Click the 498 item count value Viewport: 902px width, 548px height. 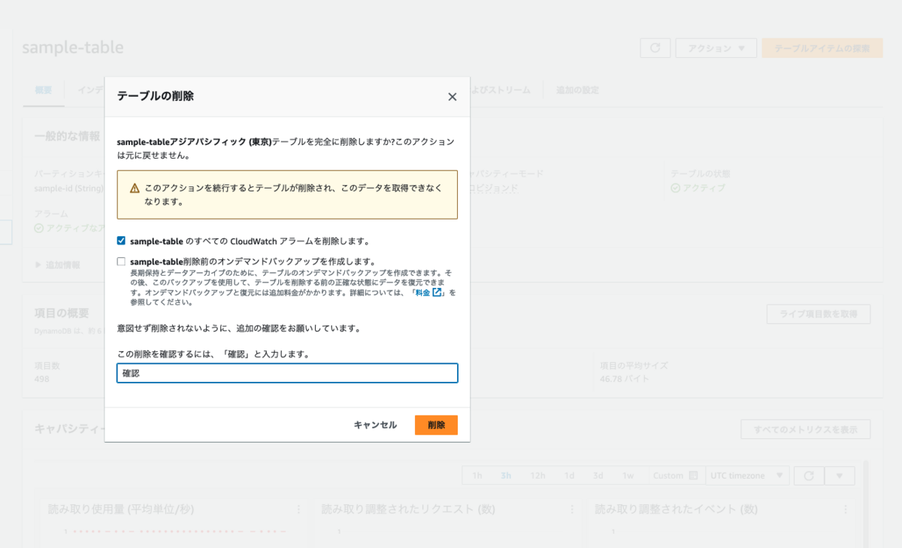42,379
